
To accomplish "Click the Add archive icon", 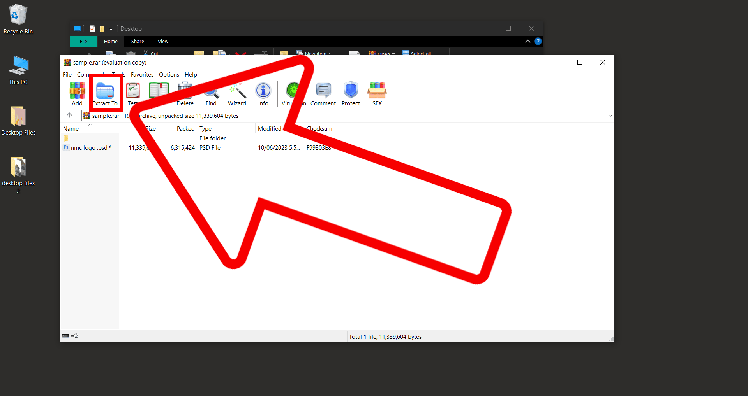I will (77, 93).
